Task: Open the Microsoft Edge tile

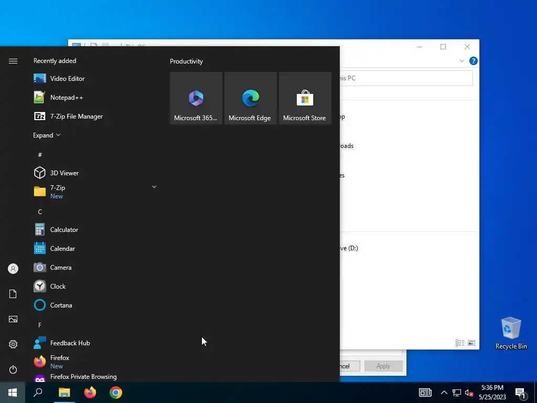Action: tap(250, 98)
